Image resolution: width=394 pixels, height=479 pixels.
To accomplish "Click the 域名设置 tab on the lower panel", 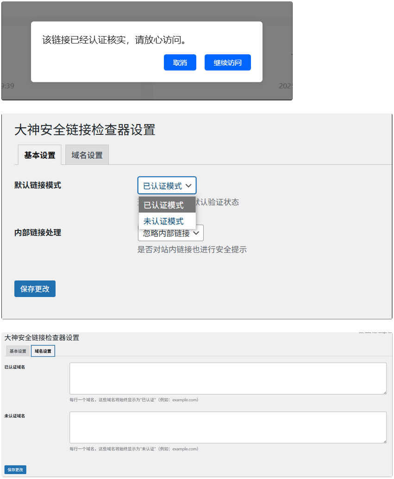I will coord(43,351).
